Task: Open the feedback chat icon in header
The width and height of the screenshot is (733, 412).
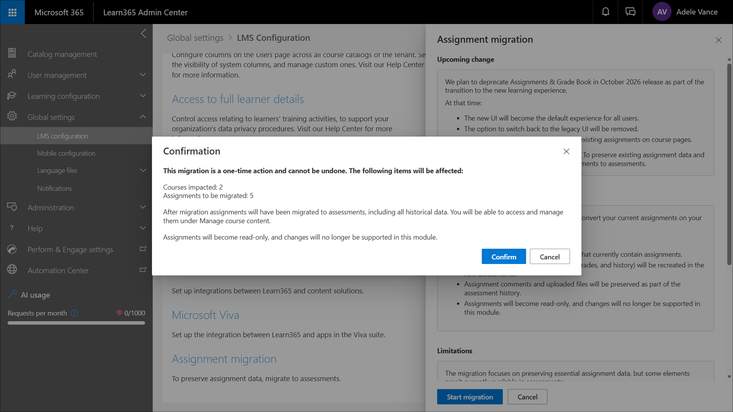Action: point(630,12)
